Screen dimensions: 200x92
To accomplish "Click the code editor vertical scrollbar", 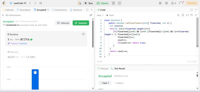I will (x=197, y=32).
